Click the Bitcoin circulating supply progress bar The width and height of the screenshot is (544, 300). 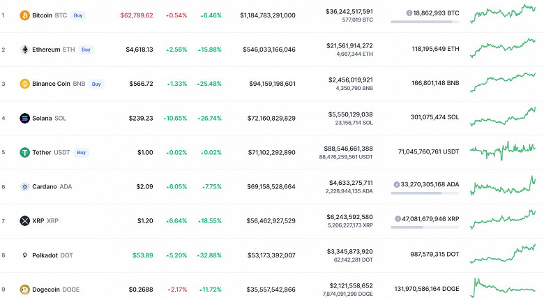pos(425,22)
